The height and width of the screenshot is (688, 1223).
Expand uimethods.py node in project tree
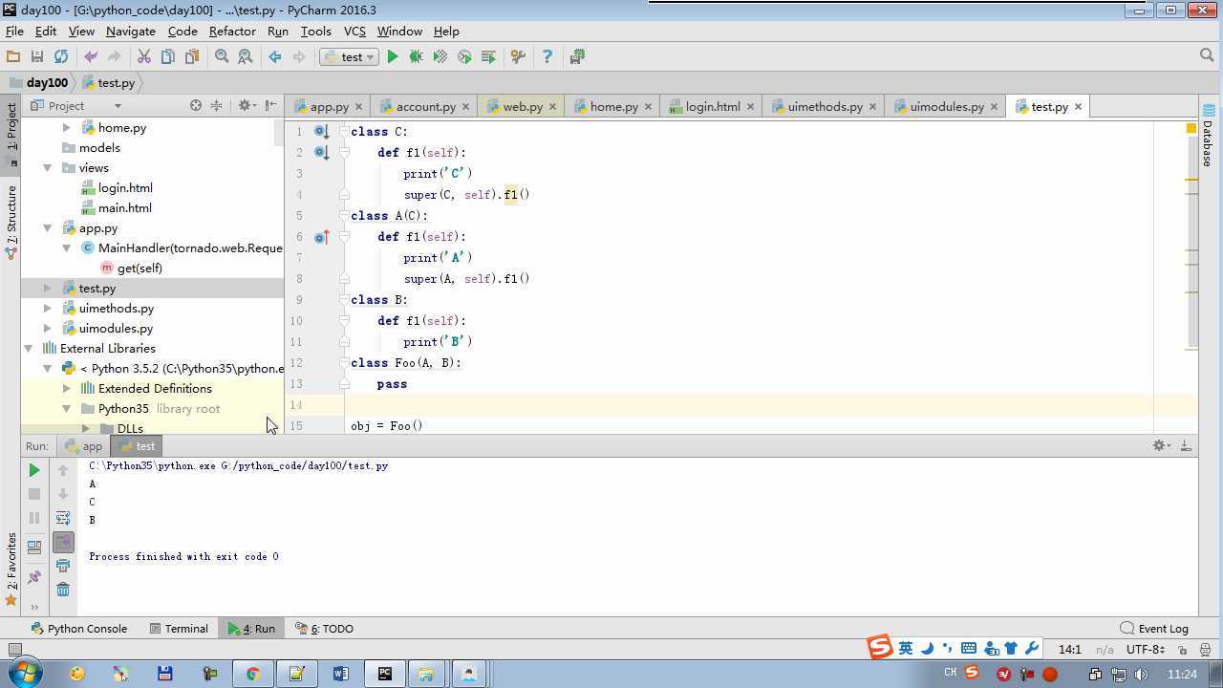click(47, 309)
